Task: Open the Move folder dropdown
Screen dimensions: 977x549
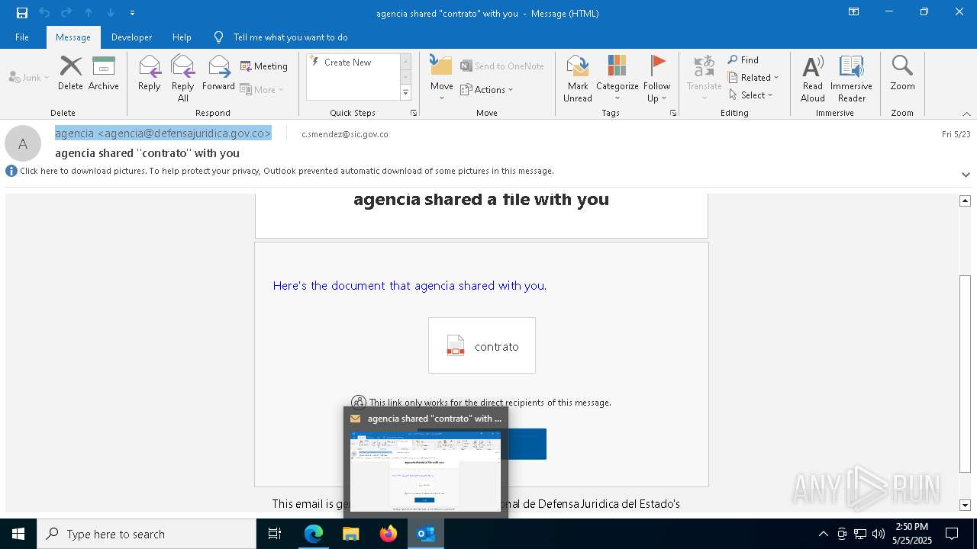Action: click(441, 78)
